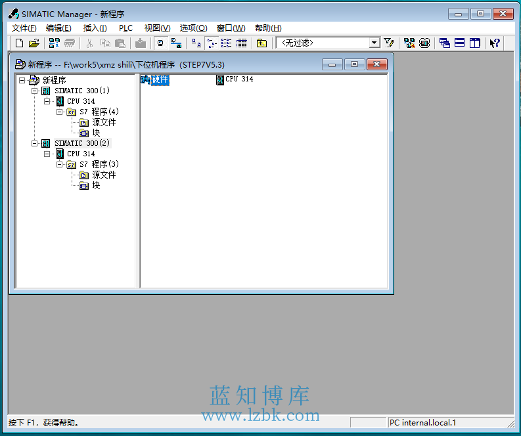Collapse the 新程序 root tree node

point(22,80)
